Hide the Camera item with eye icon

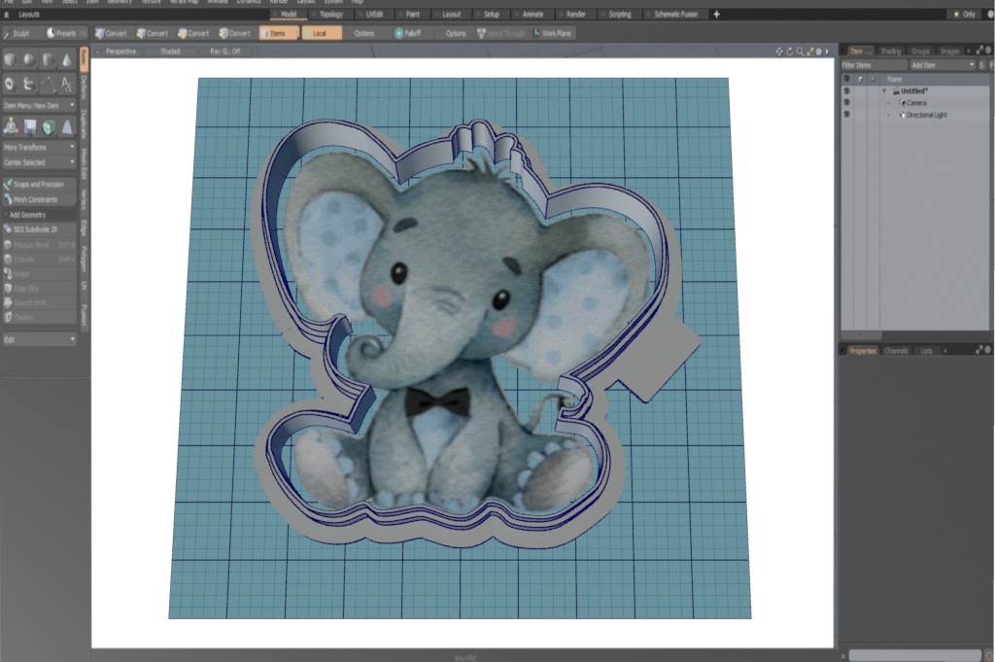846,102
